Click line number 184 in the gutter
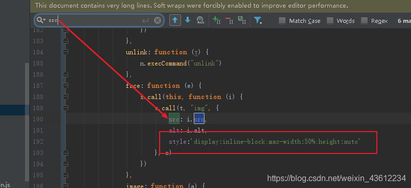Image resolution: width=411 pixels, height=188 pixels. point(38,52)
